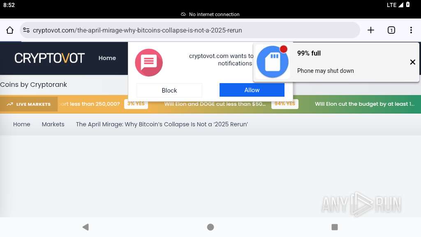
Task: Click the Live Markets trend arrow icon
Action: point(10,104)
